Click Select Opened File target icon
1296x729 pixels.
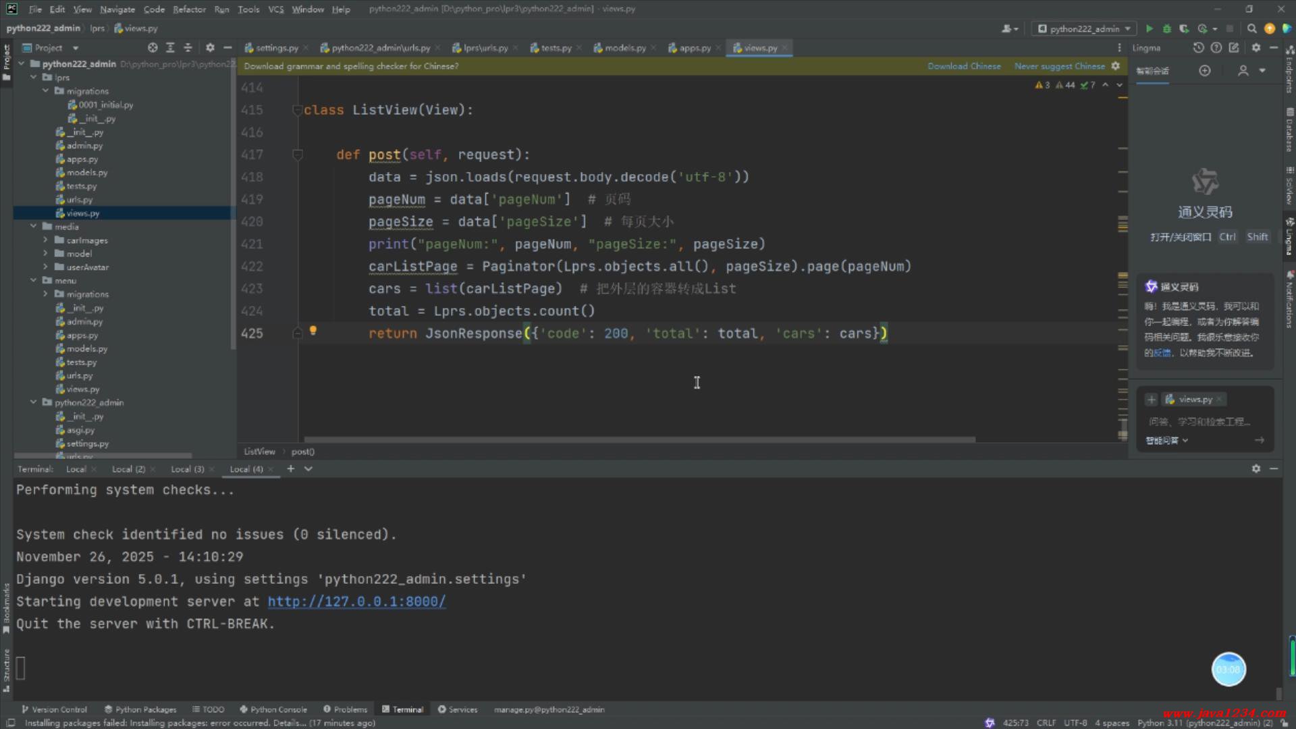pos(153,48)
